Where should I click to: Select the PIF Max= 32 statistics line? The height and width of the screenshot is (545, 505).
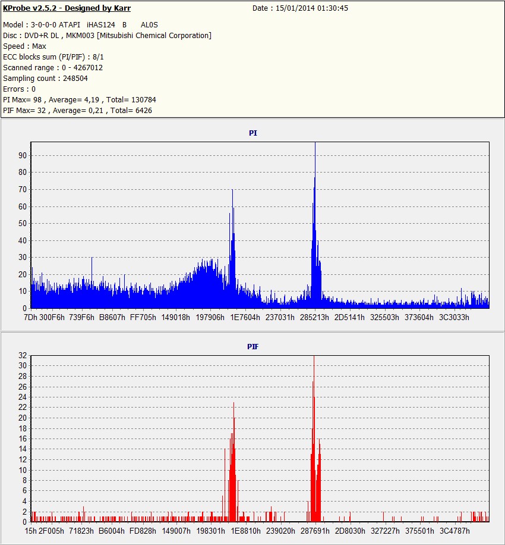(x=77, y=111)
